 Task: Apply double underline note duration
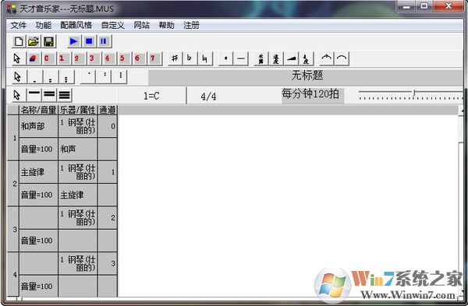pos(49,95)
